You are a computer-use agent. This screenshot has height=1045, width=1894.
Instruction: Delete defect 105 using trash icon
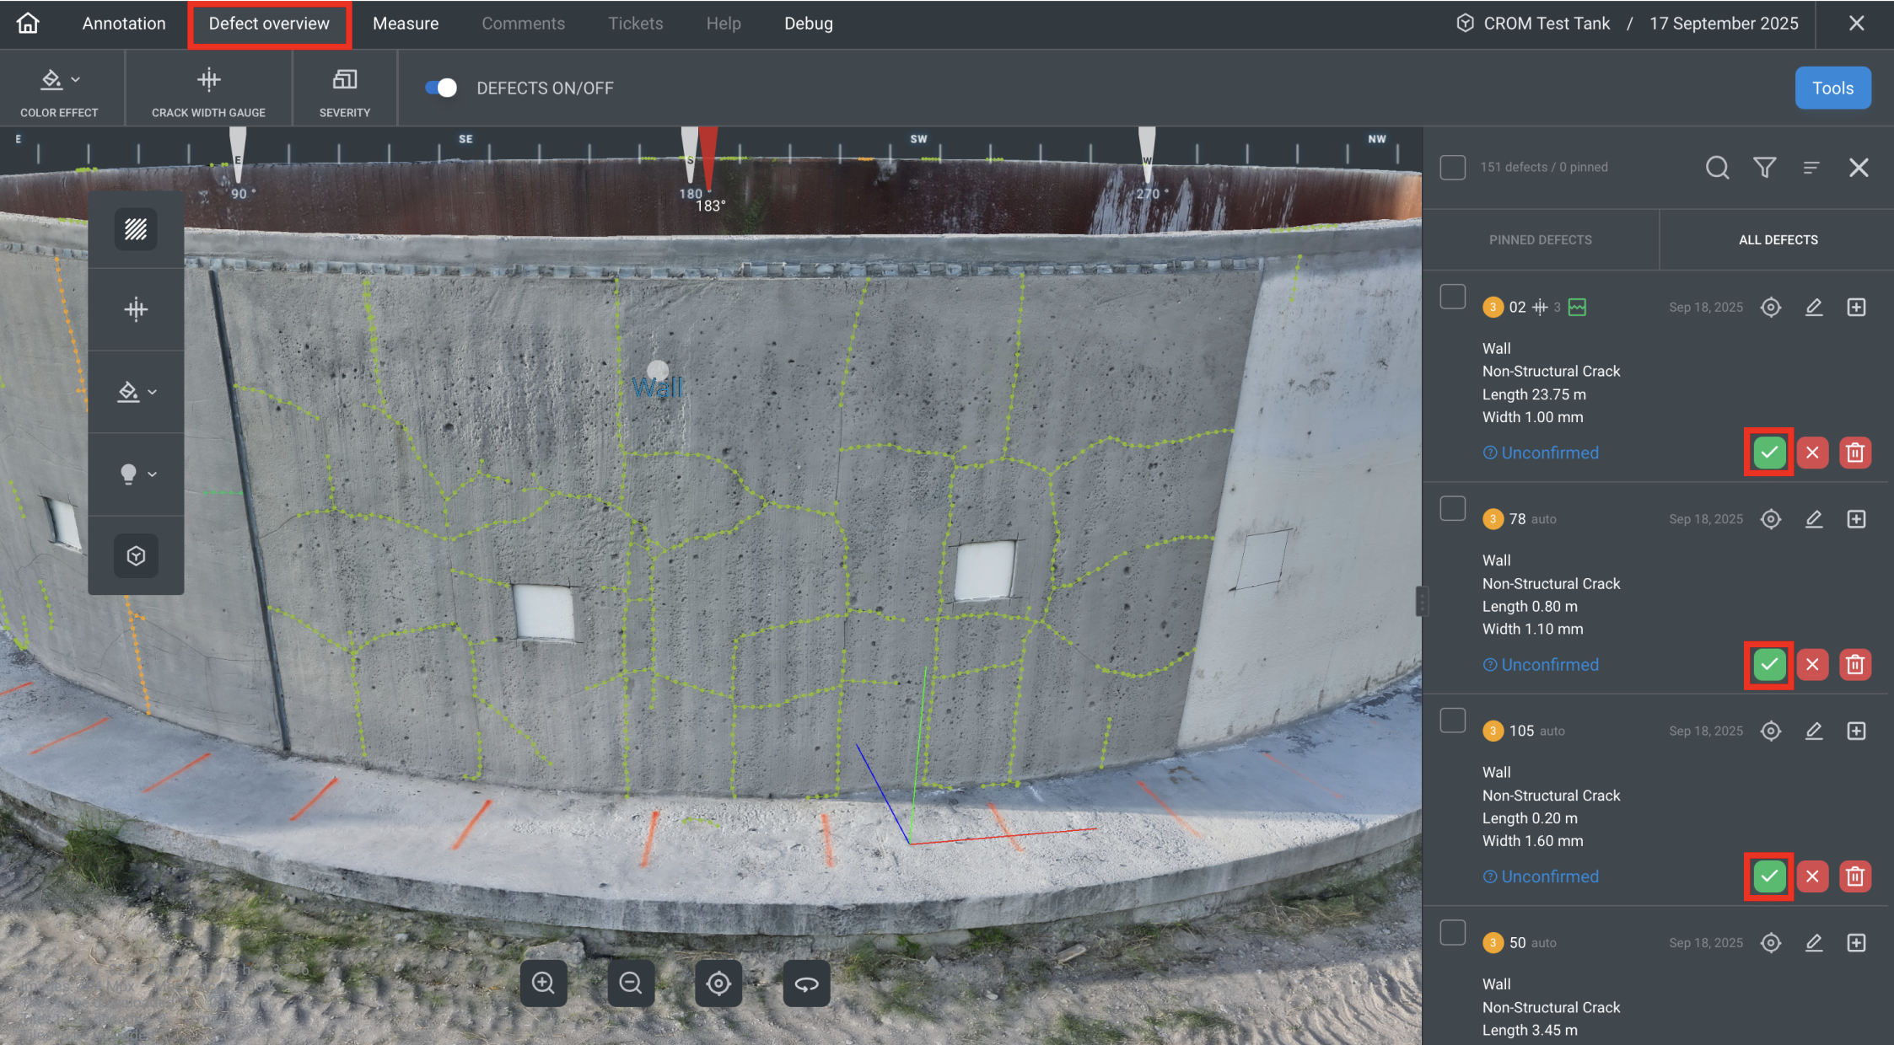(1854, 876)
